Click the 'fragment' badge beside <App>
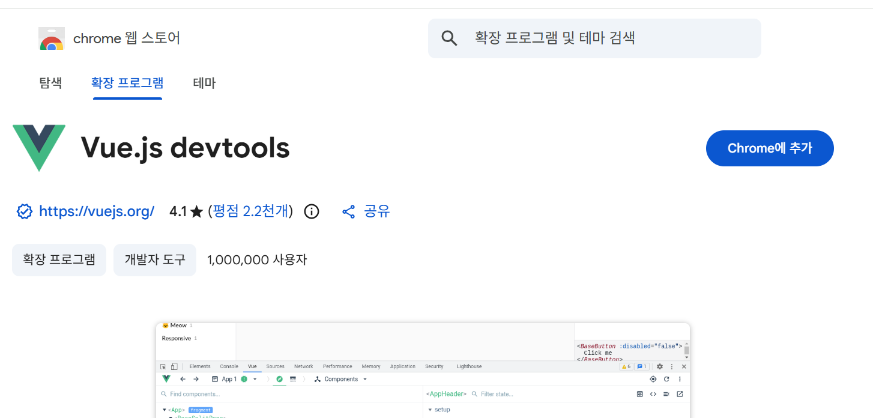Screen dimensions: 873x418 click(201, 410)
